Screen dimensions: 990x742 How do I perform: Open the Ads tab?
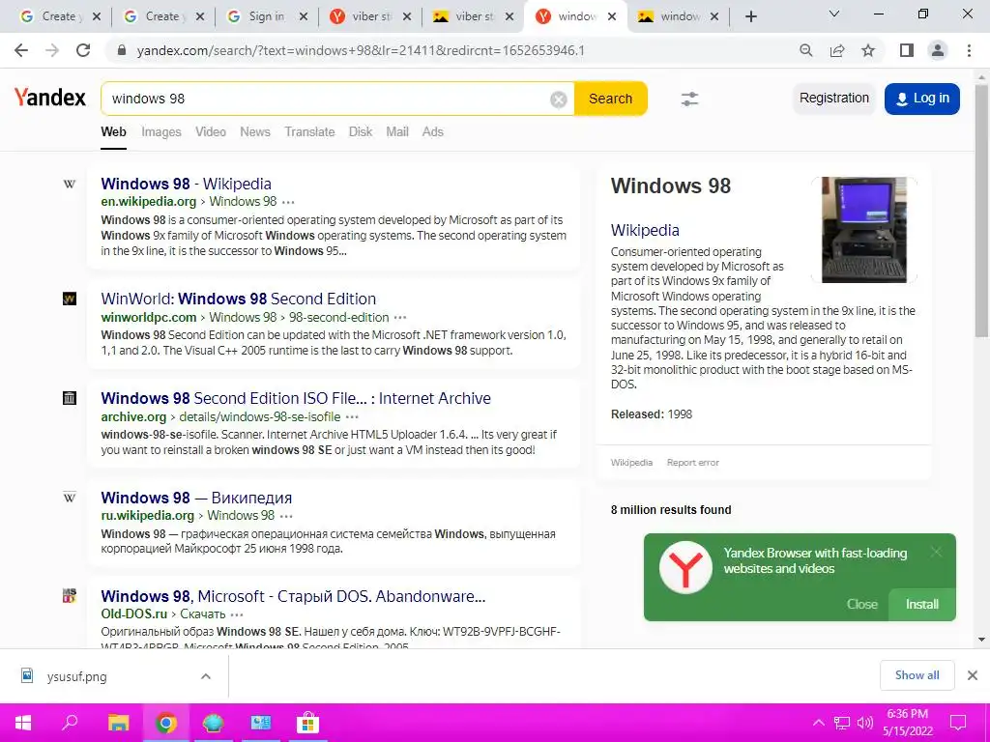tap(432, 131)
